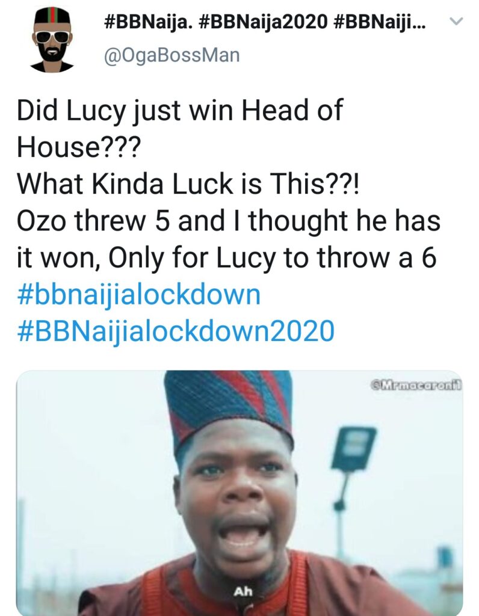Click the number 6 ending the tweet text

(428, 257)
